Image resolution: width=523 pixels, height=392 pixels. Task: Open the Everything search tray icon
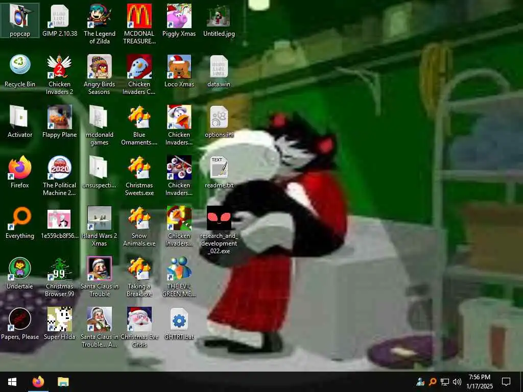click(x=433, y=382)
